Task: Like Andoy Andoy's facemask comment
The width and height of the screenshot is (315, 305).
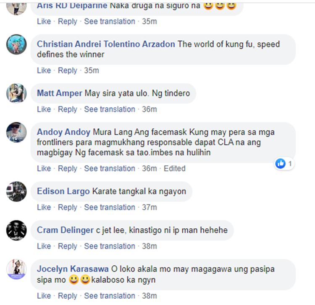Action: tap(44, 169)
